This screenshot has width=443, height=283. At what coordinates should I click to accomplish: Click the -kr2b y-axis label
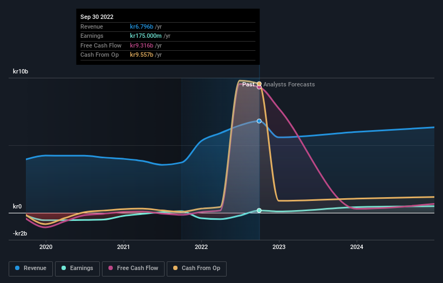pos(20,233)
